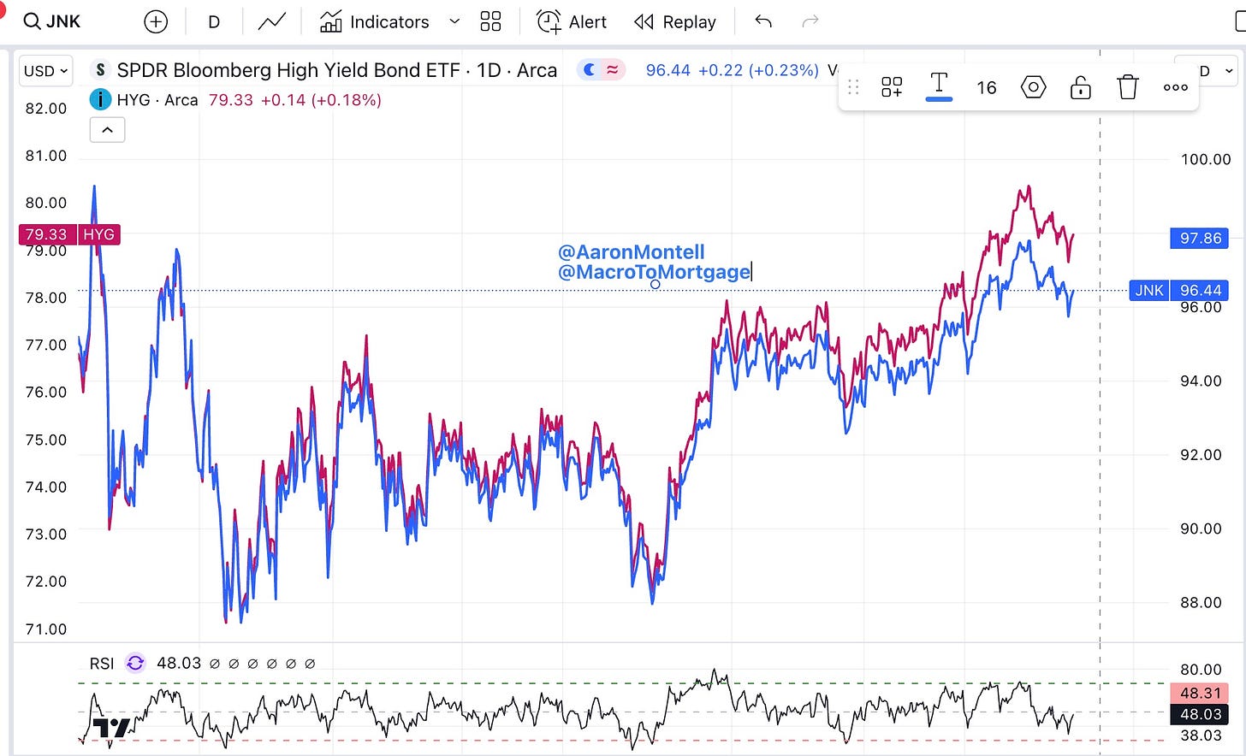Click the 48.03 RSI value label
Viewport: 1246px width, 756px height.
1200,713
